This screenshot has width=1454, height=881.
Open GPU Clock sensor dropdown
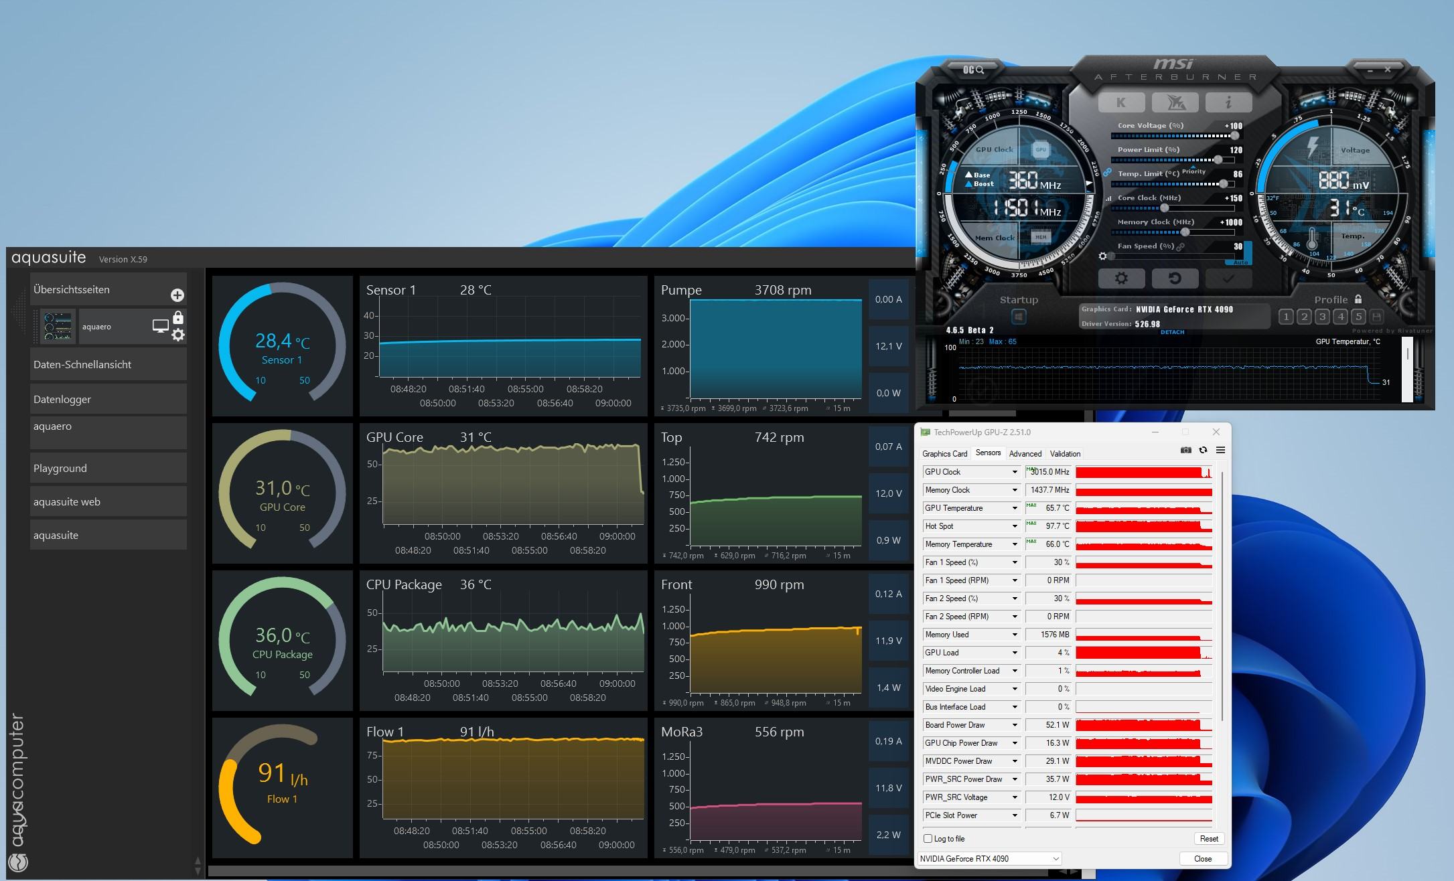tap(1015, 472)
